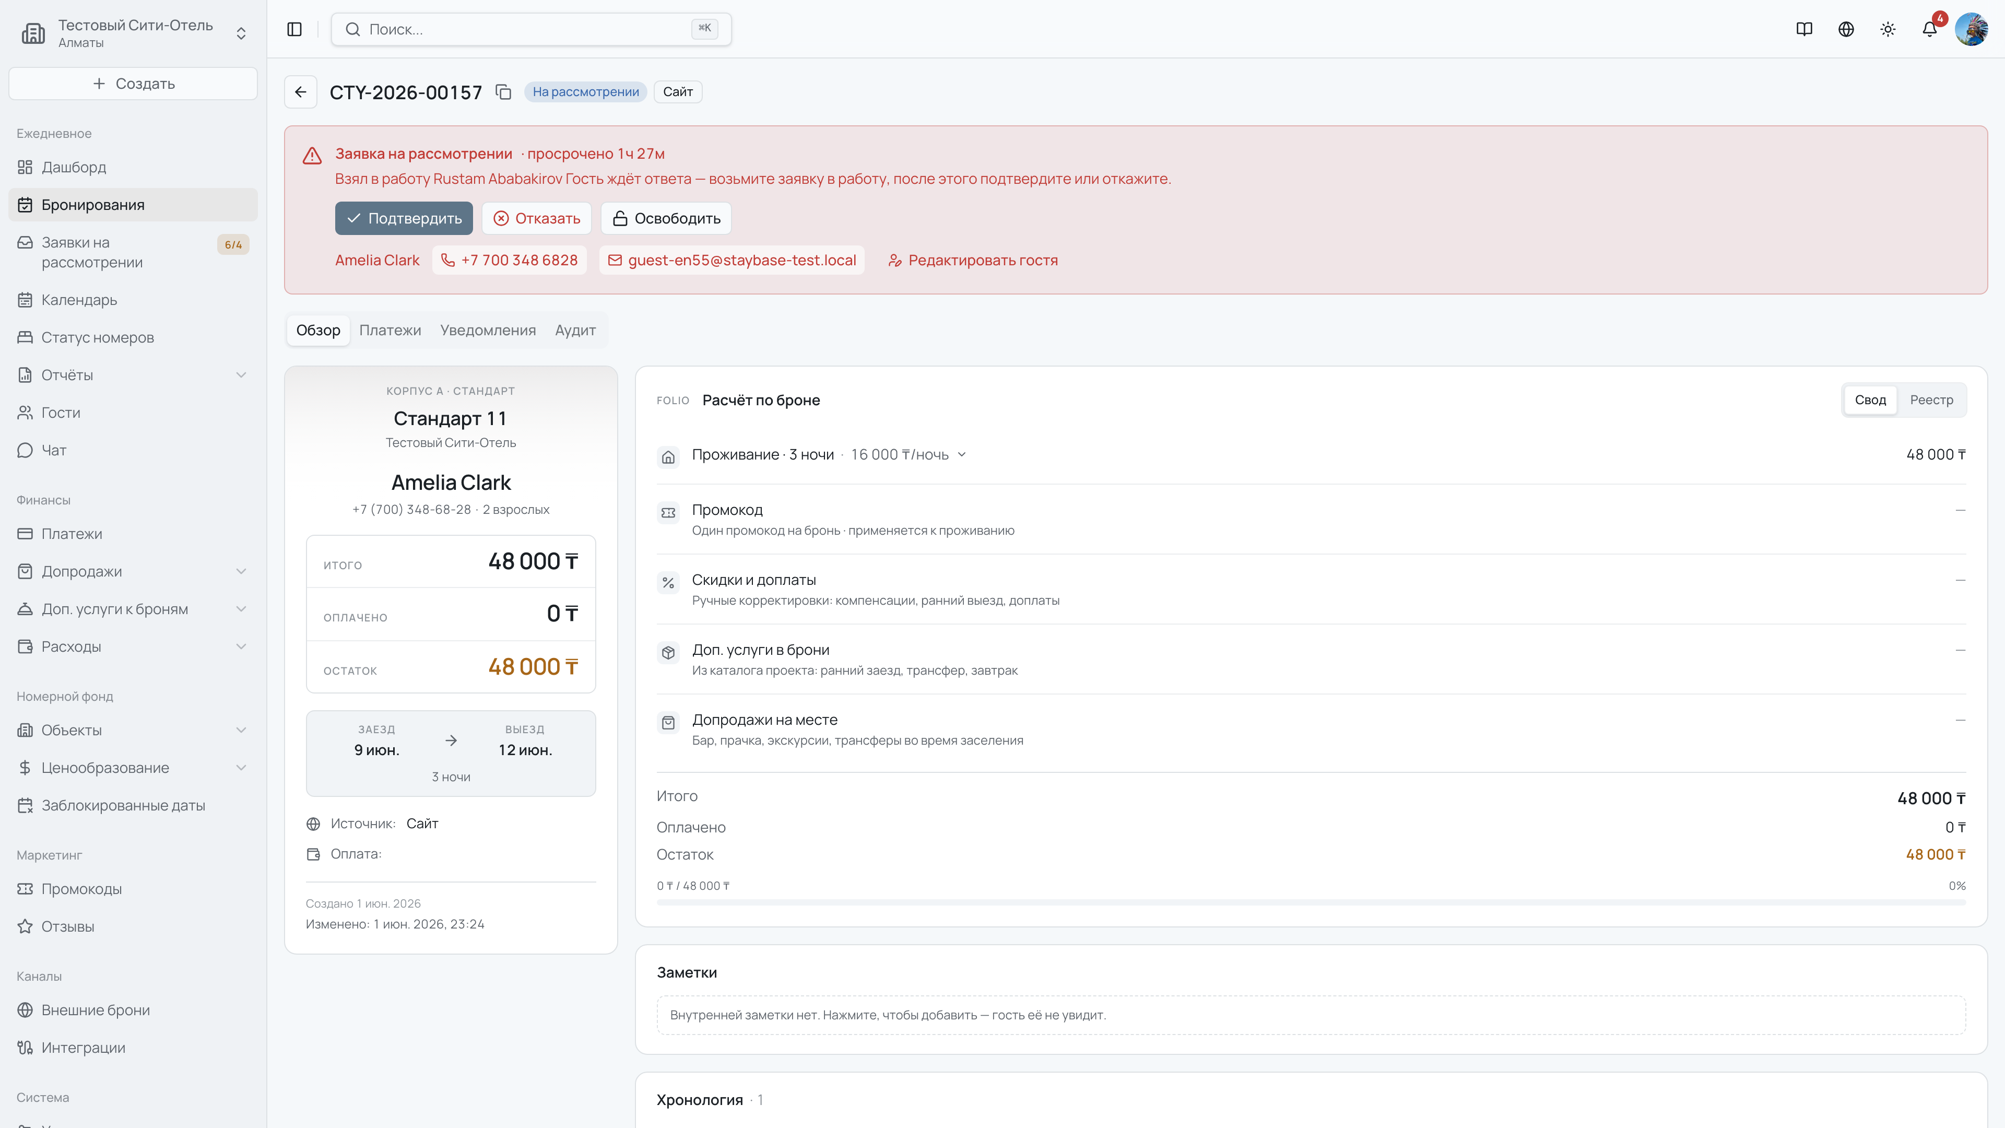The image size is (2005, 1128).
Task: Go back with the arrow button
Action: 300,92
